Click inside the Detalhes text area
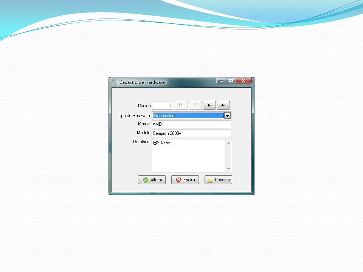The image size is (363, 272). pos(189,156)
